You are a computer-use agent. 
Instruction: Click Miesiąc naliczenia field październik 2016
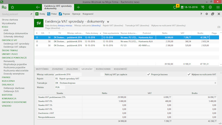[68, 74]
